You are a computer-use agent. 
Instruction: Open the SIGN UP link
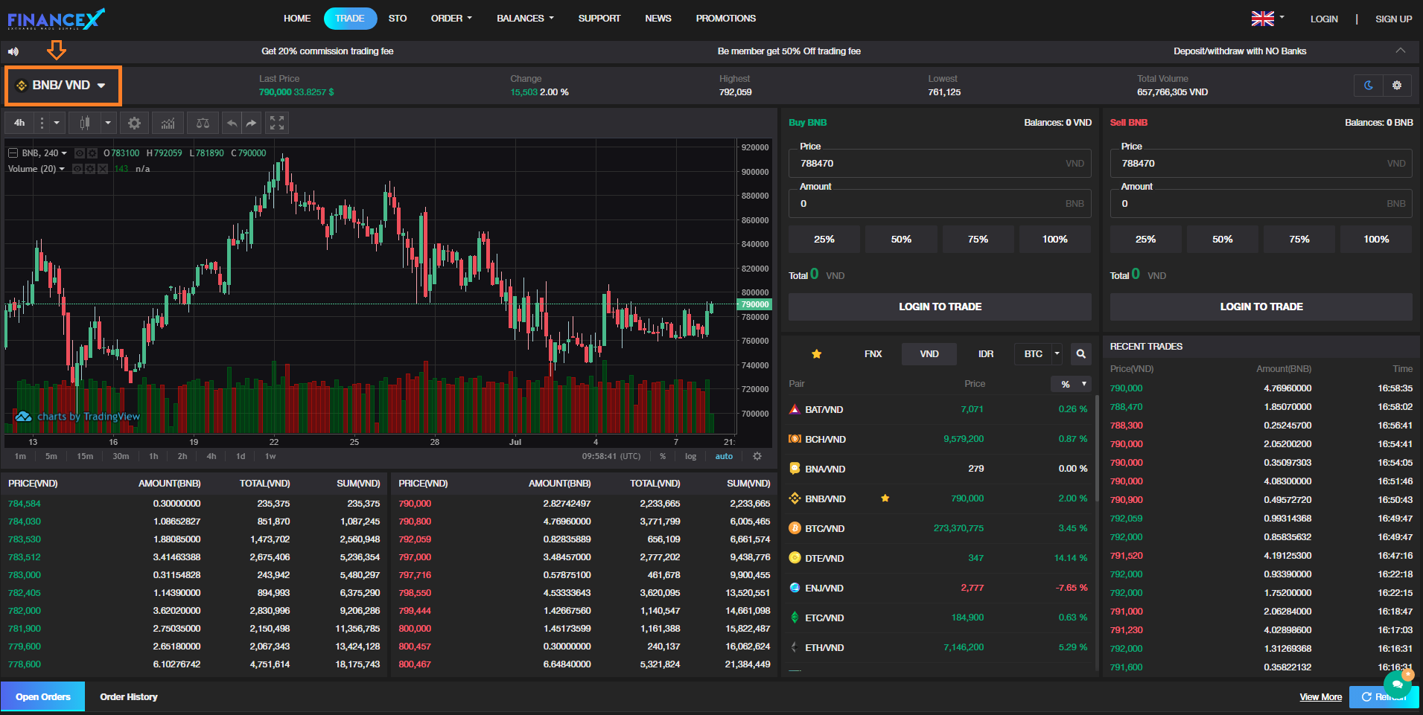point(1393,19)
